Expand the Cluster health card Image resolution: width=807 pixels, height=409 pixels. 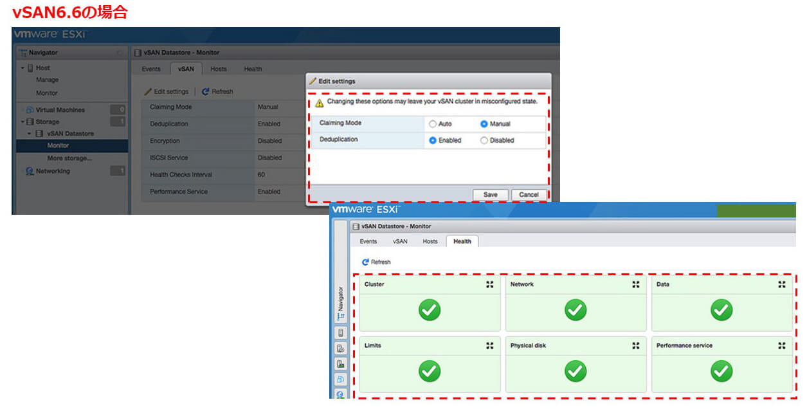click(x=489, y=284)
